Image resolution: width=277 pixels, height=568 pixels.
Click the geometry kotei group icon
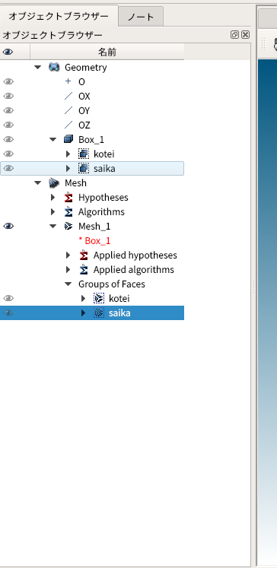(84, 154)
